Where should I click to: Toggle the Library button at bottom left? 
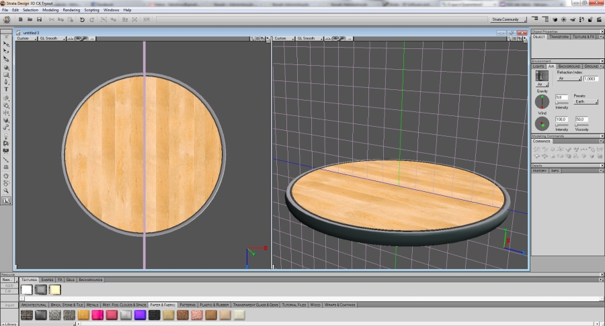click(9, 324)
